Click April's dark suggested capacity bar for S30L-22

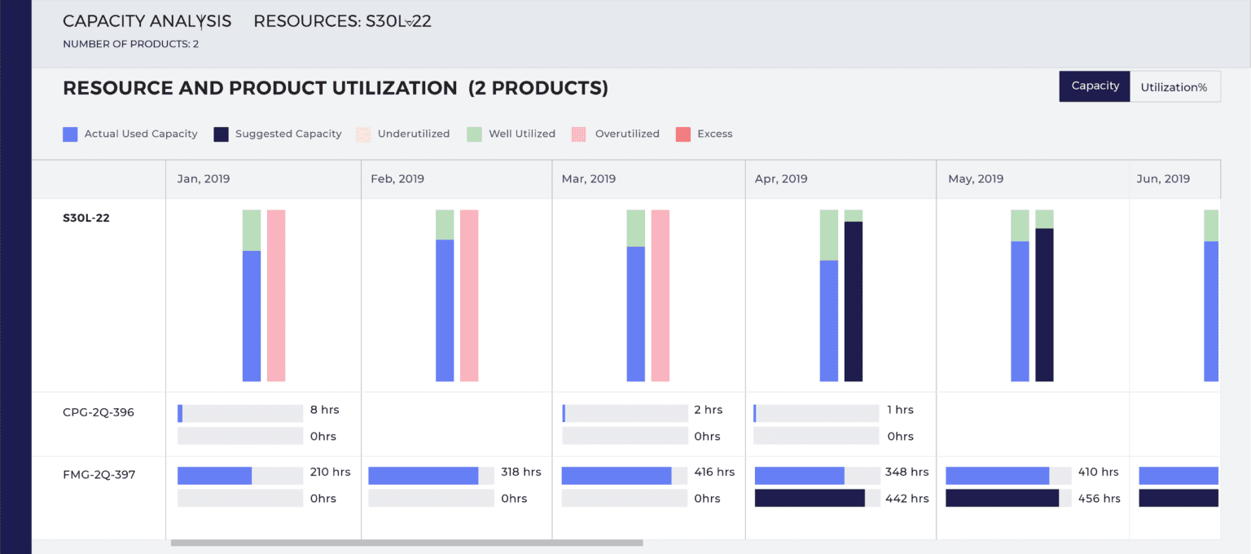(854, 301)
